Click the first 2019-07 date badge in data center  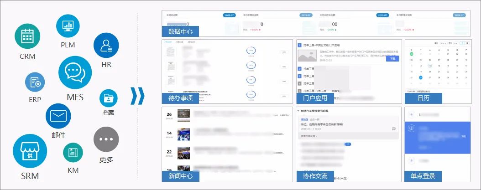tap(229, 15)
